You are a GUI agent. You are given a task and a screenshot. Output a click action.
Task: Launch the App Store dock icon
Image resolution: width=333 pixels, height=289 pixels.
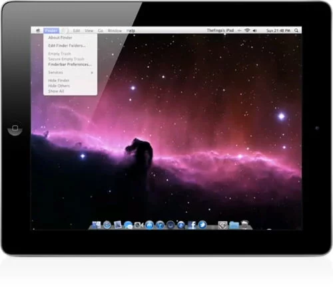(150, 225)
